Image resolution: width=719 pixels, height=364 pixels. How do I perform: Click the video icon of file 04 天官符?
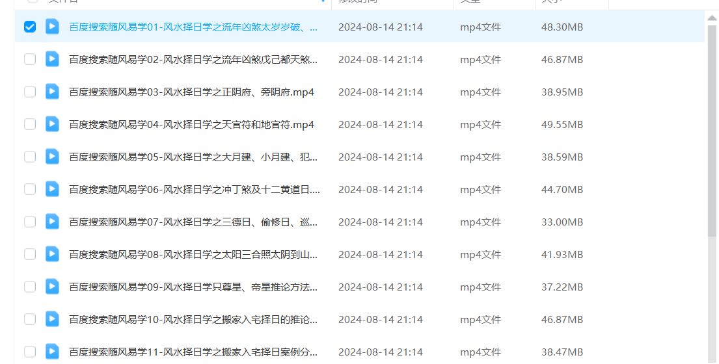[52, 124]
